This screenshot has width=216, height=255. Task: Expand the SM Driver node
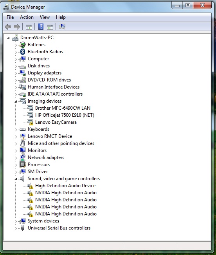tap(16, 172)
